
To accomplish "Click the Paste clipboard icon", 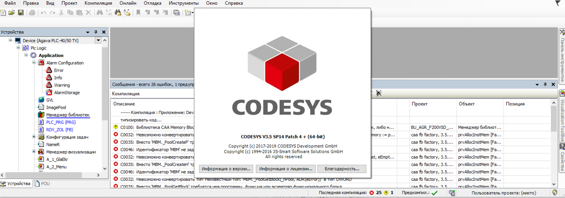I will 79,13.
